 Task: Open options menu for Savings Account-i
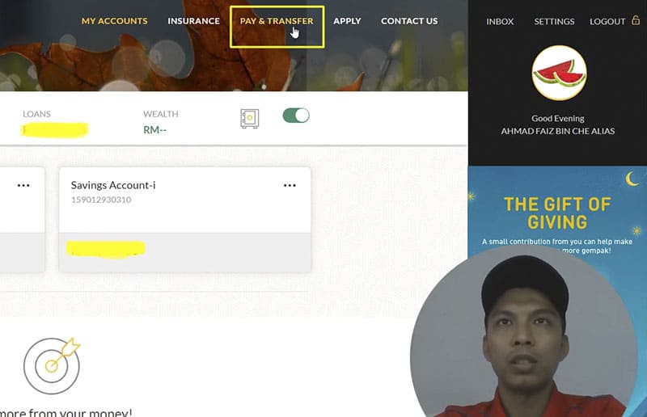[x=290, y=186]
